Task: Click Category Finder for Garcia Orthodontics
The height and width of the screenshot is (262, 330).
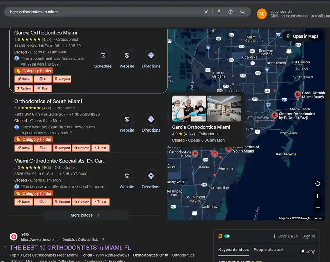Action: [34, 71]
